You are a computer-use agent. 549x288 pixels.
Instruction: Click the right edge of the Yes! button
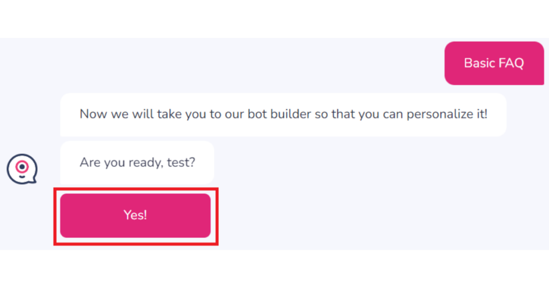(207, 215)
